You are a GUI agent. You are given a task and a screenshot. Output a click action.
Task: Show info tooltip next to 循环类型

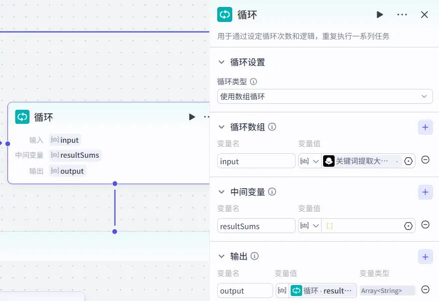pos(253,81)
